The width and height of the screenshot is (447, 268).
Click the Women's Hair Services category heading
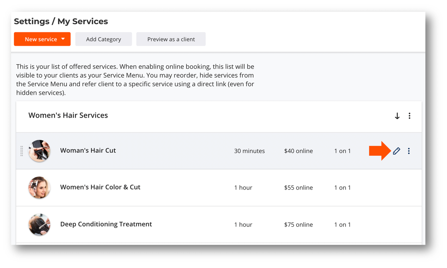[68, 115]
